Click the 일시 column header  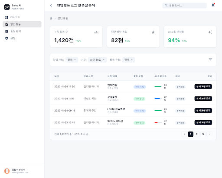56,76
